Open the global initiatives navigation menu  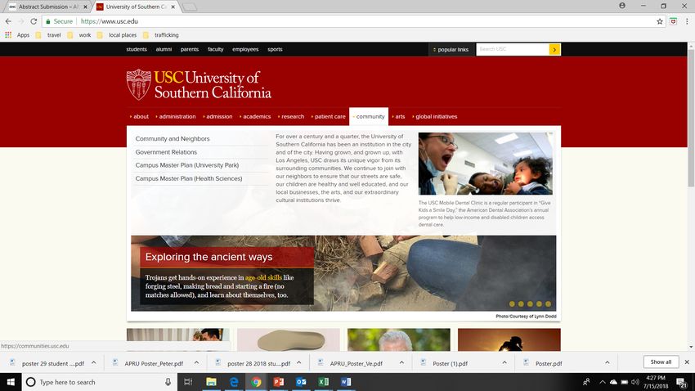(435, 117)
